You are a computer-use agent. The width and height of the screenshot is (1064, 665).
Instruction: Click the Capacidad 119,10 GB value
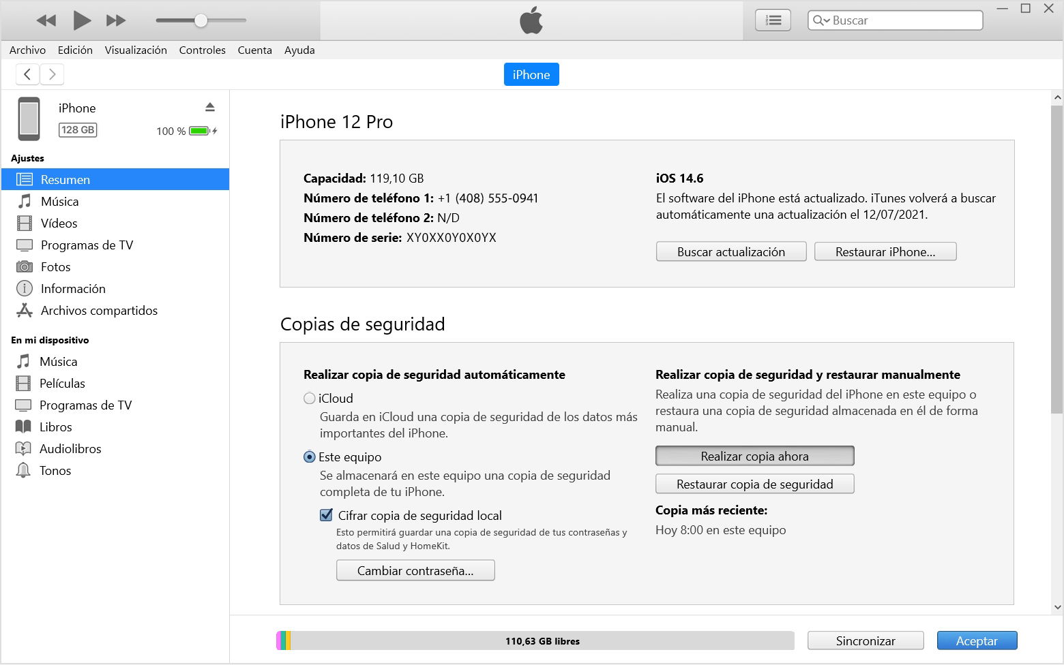coord(397,179)
